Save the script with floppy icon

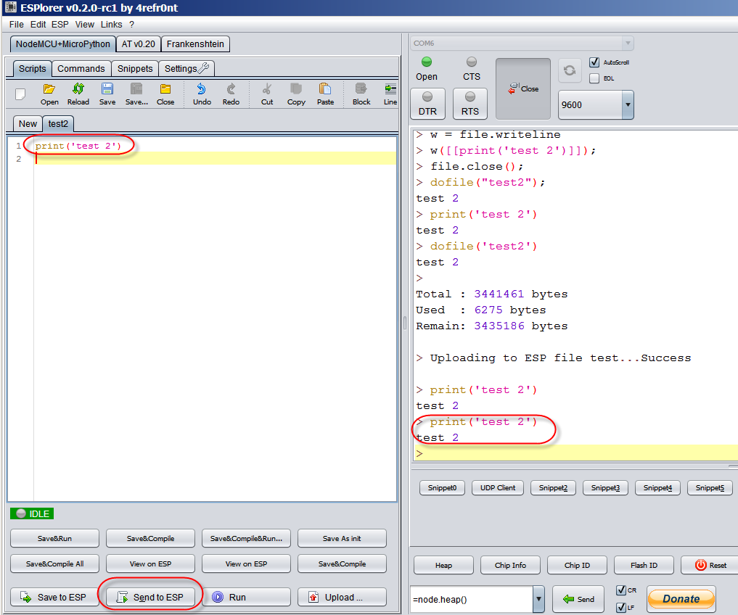(x=107, y=94)
